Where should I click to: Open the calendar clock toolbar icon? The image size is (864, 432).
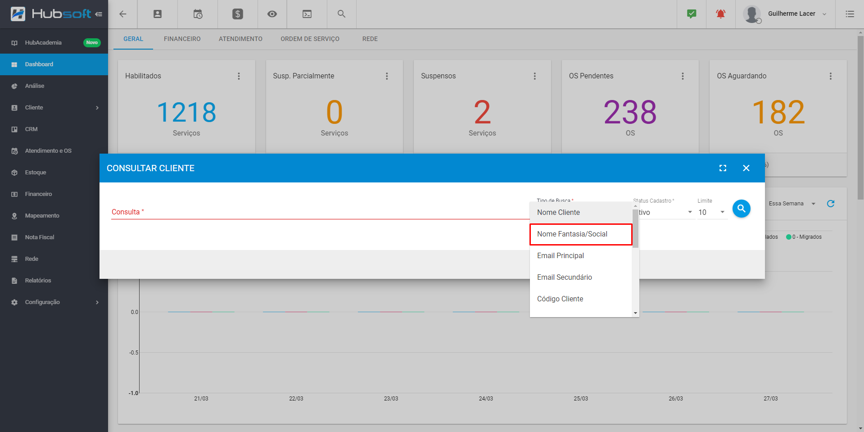pyautogui.click(x=198, y=14)
